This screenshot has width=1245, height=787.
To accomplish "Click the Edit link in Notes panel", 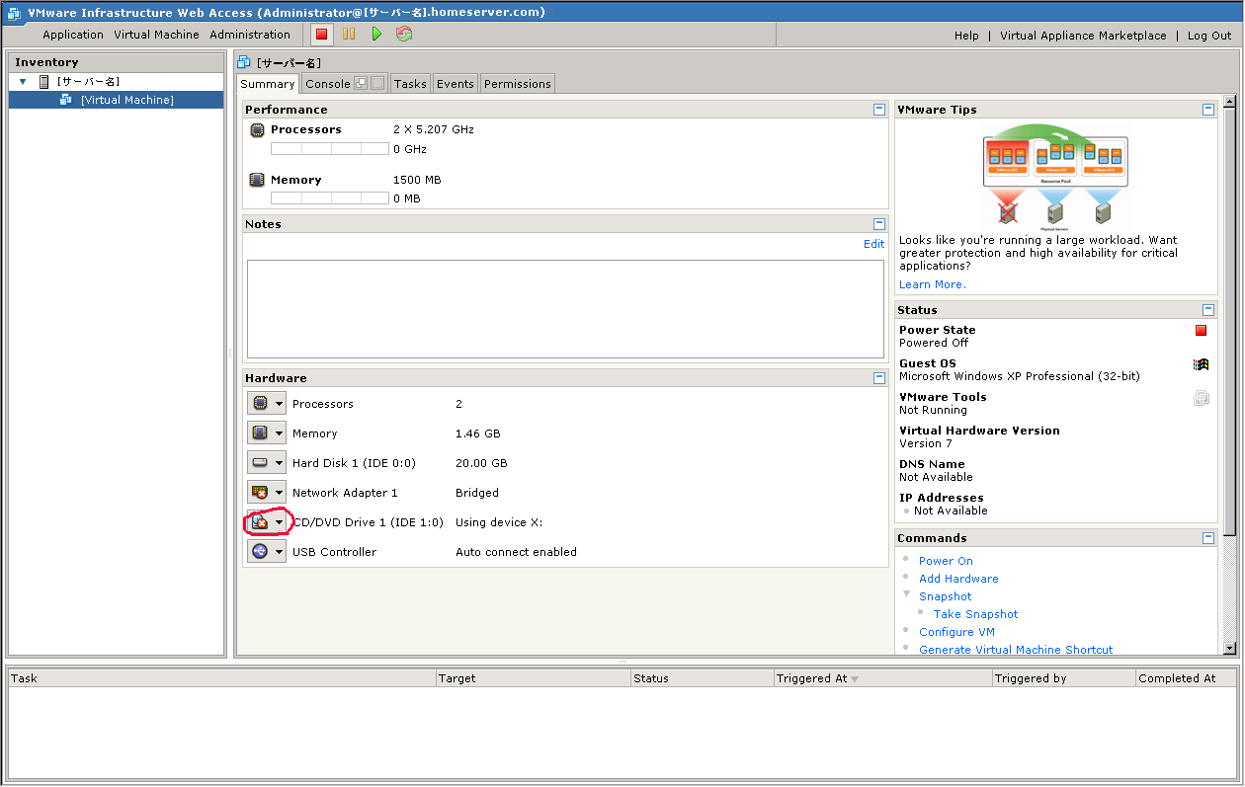I will pyautogui.click(x=873, y=244).
